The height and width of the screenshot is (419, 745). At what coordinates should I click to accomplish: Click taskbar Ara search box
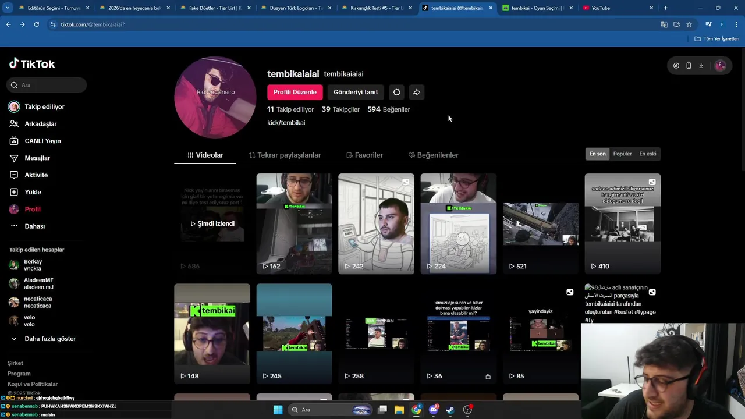331,410
